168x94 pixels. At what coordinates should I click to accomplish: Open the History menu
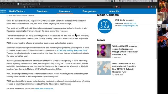point(13,1)
